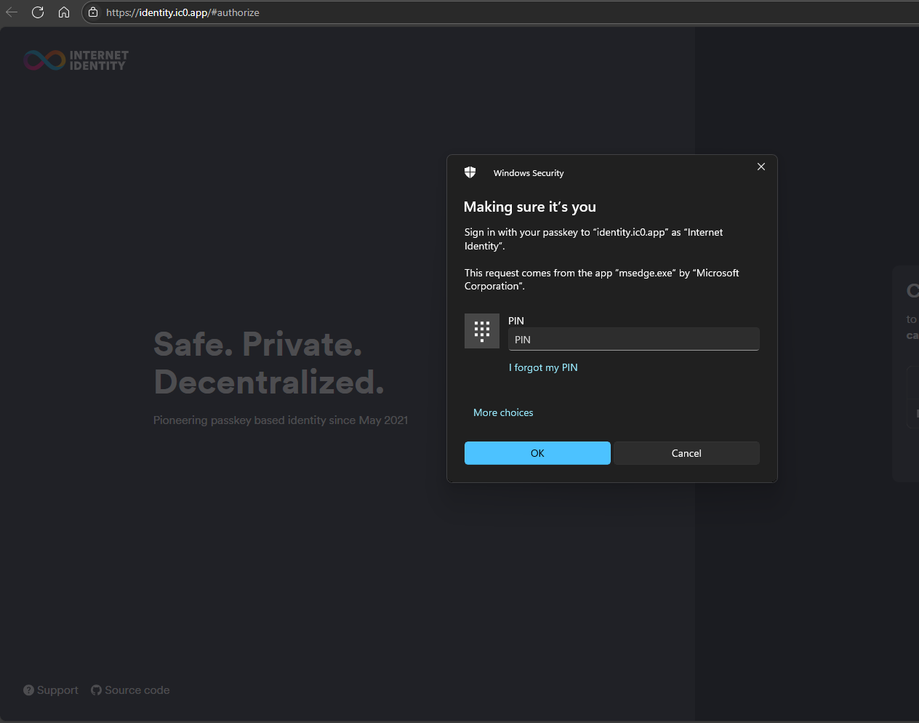
Task: Reload the page with the refresh icon
Action: coord(38,12)
